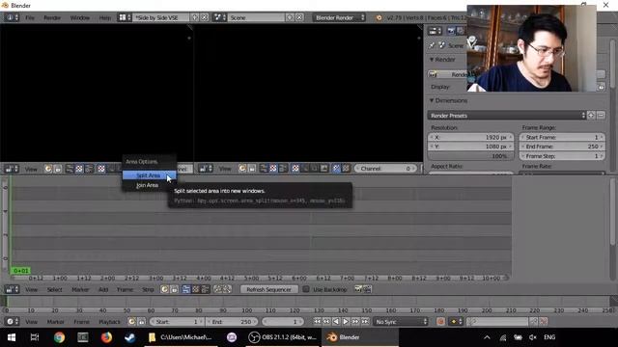Image resolution: width=618 pixels, height=347 pixels.
Task: Delete the current screen layout with X
Action: 205,17
